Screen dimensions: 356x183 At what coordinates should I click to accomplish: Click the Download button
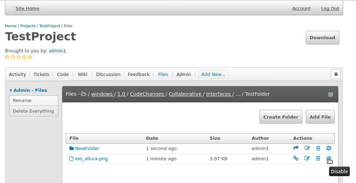[x=322, y=38]
